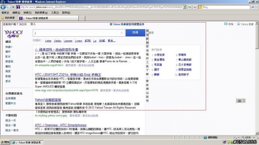The width and height of the screenshot is (259, 145).
Task: Select 知識+ in left sidebar
Action: point(8,47)
